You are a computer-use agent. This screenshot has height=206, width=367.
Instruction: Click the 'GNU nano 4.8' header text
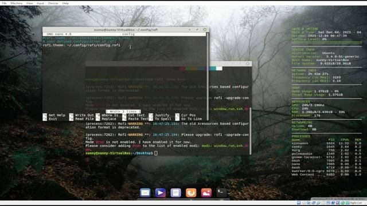pos(59,34)
